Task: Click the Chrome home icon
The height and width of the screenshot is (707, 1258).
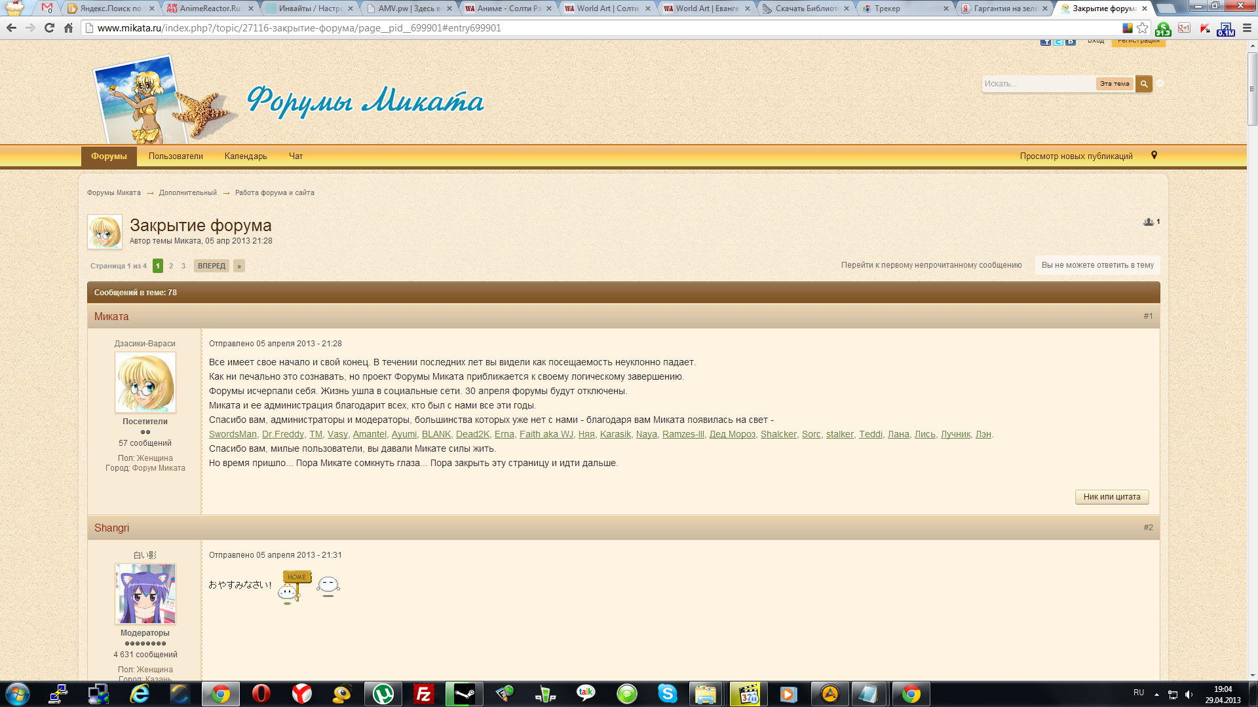Action: [68, 28]
